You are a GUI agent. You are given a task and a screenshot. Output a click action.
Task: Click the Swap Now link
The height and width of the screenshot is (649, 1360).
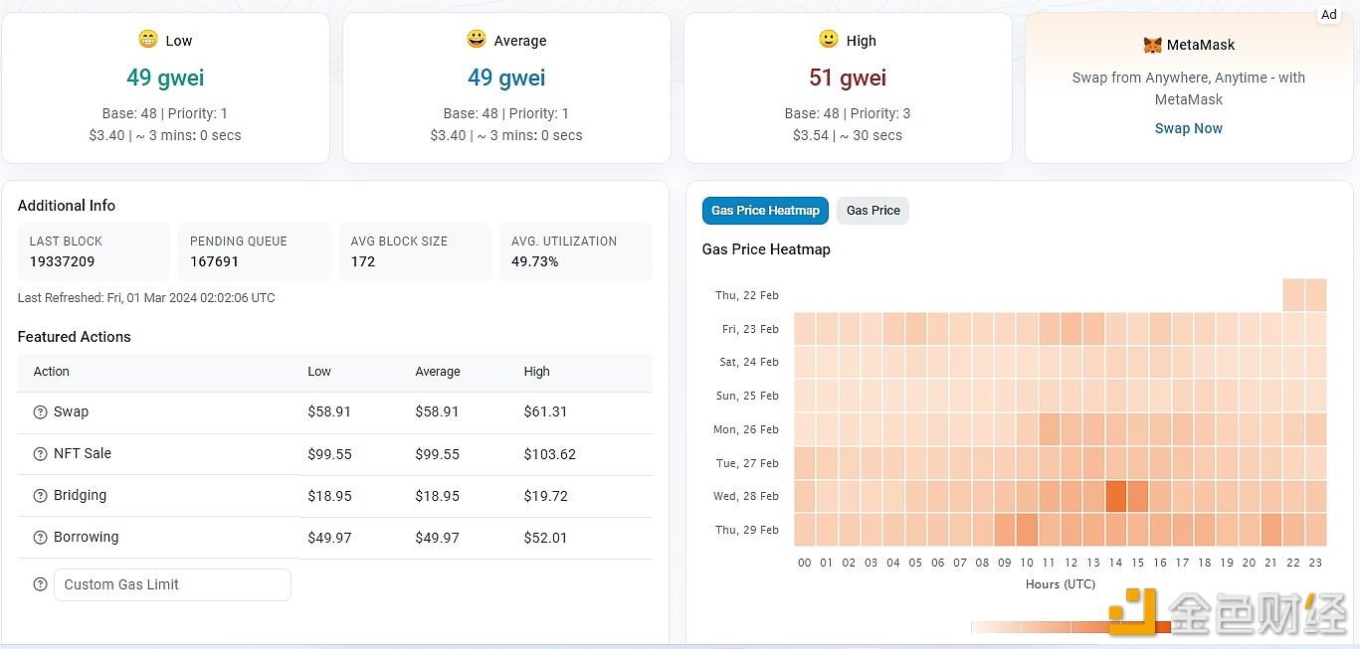(x=1189, y=128)
